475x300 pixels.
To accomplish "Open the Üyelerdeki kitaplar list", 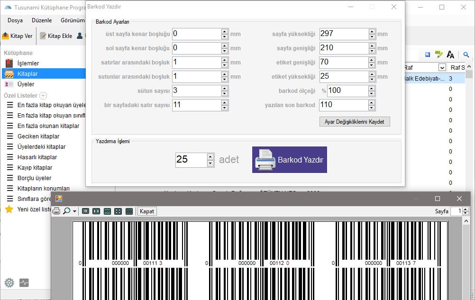I will tap(41, 147).
